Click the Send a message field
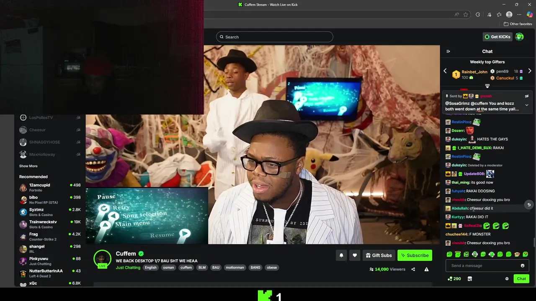Screen dimensions: 536x301 pyautogui.click(x=487, y=265)
